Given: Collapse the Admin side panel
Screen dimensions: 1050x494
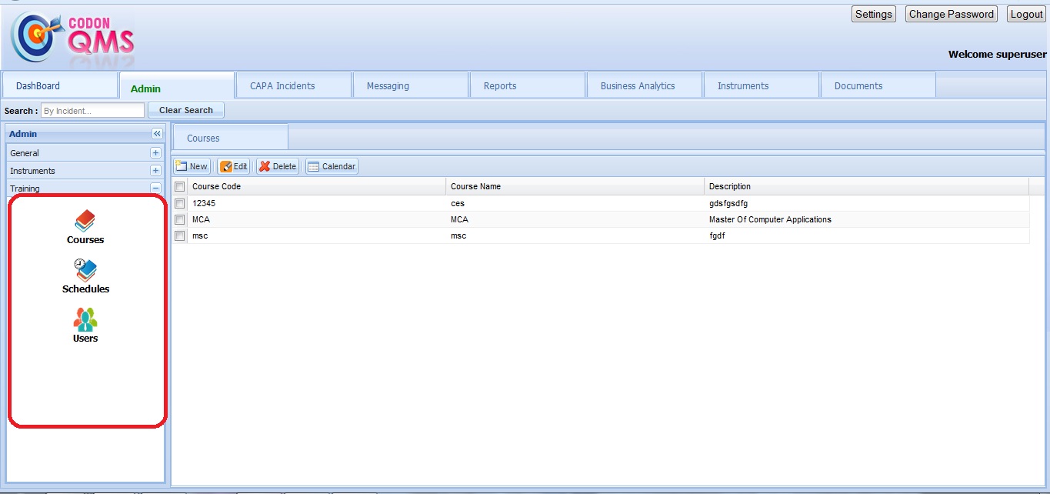Looking at the screenshot, I should click(x=157, y=134).
